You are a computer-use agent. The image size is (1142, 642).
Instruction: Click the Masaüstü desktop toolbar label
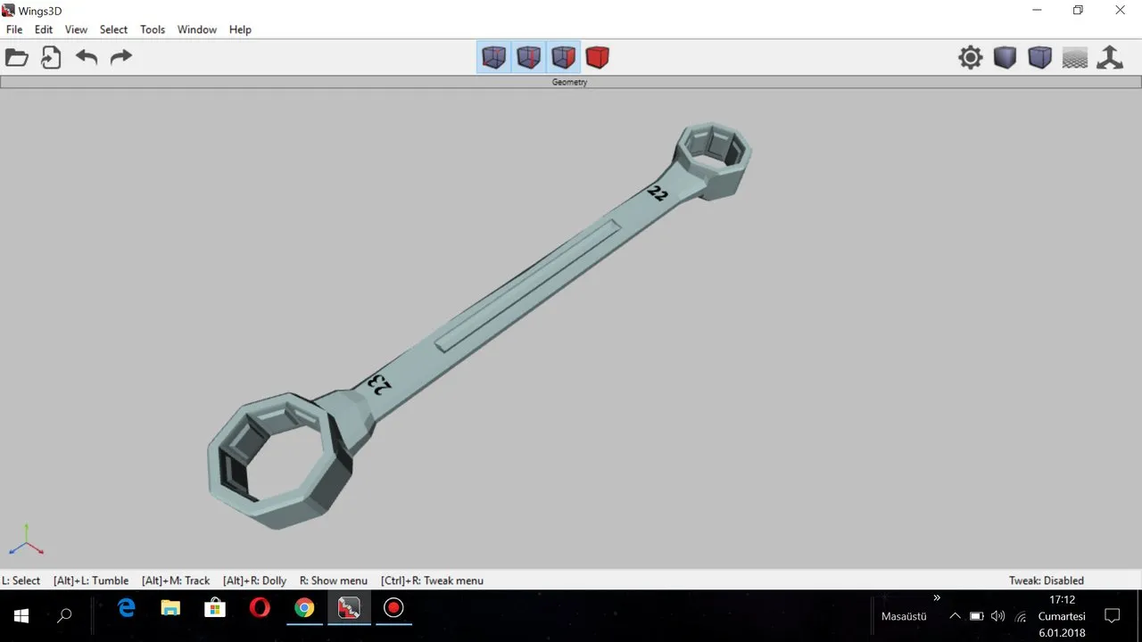pos(904,616)
